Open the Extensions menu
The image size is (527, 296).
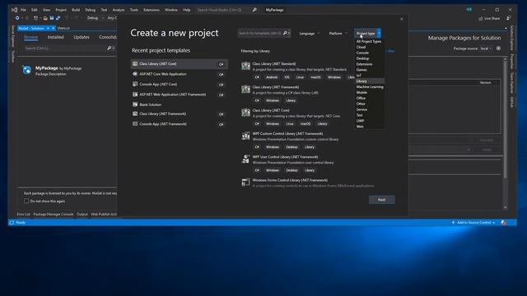(x=152, y=10)
